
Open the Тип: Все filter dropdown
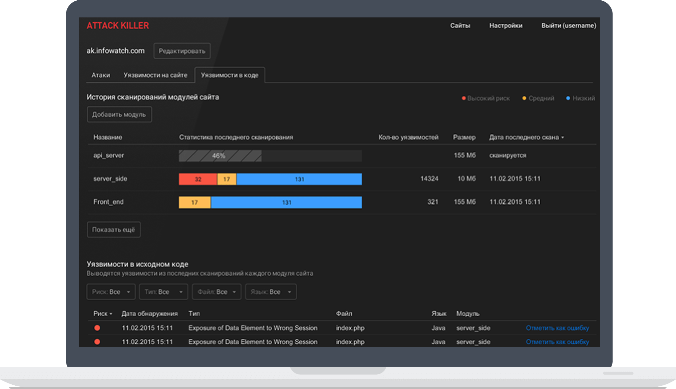163,292
